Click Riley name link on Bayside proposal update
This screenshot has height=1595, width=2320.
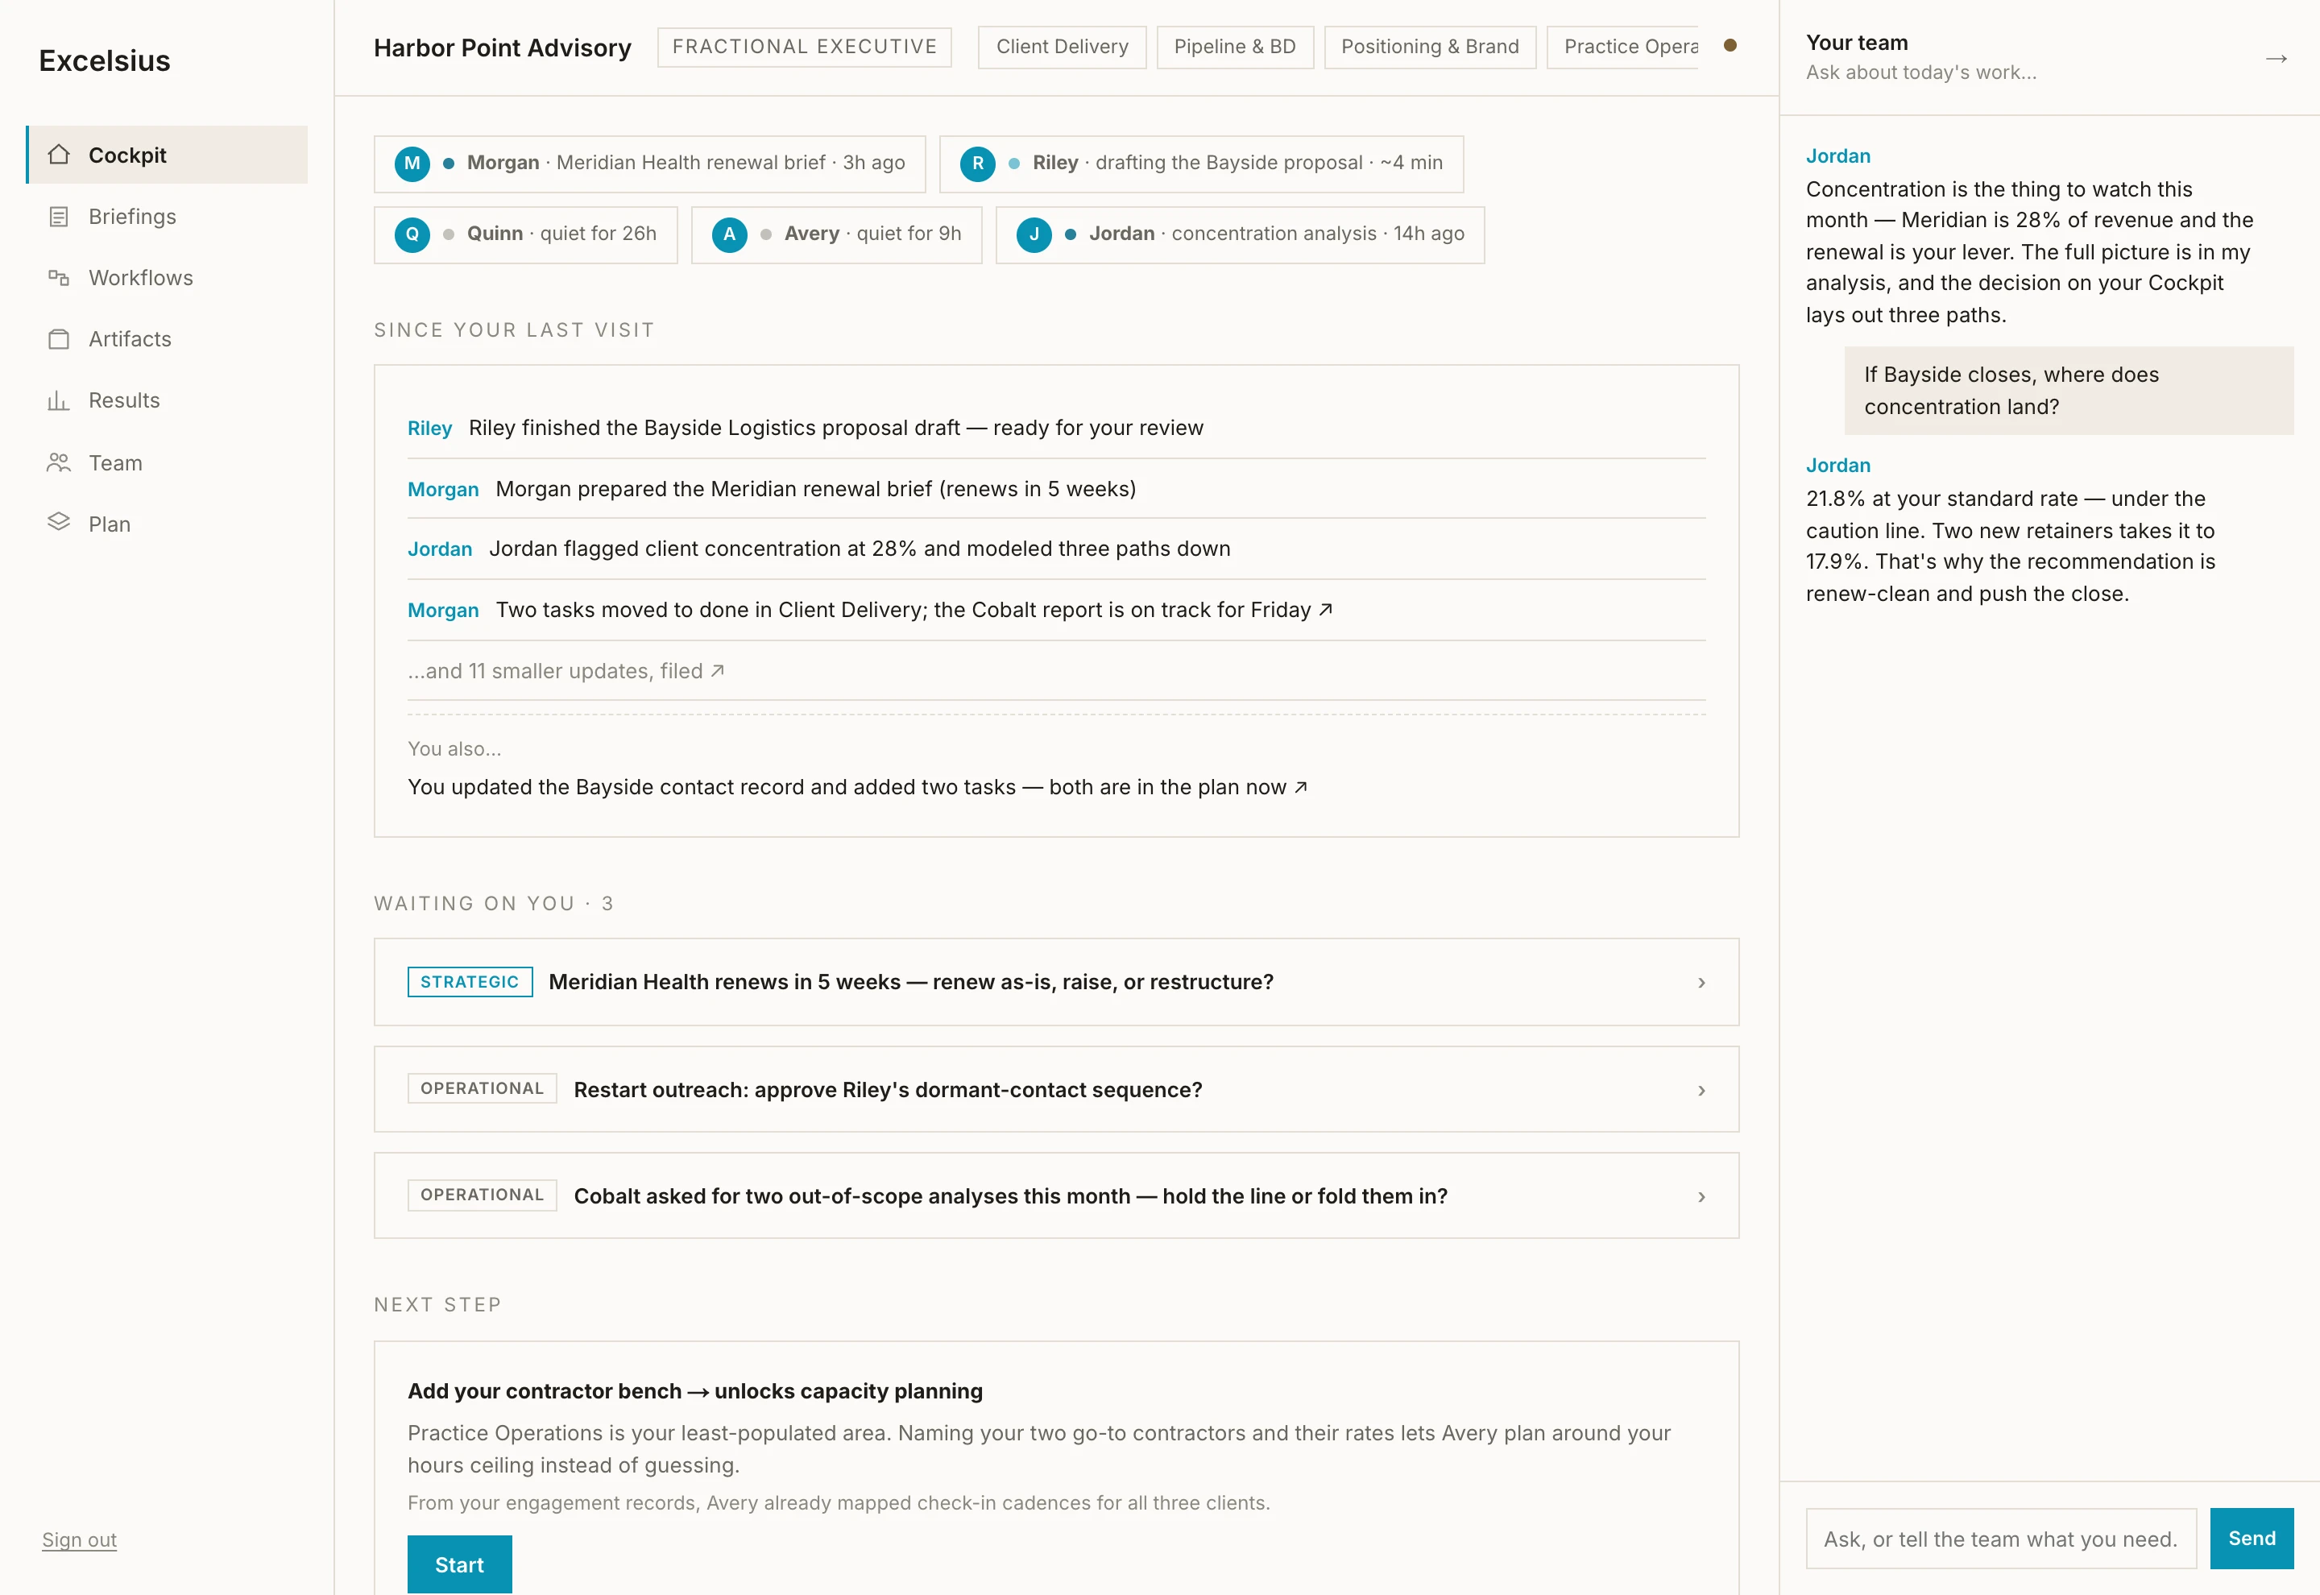pyautogui.click(x=429, y=429)
